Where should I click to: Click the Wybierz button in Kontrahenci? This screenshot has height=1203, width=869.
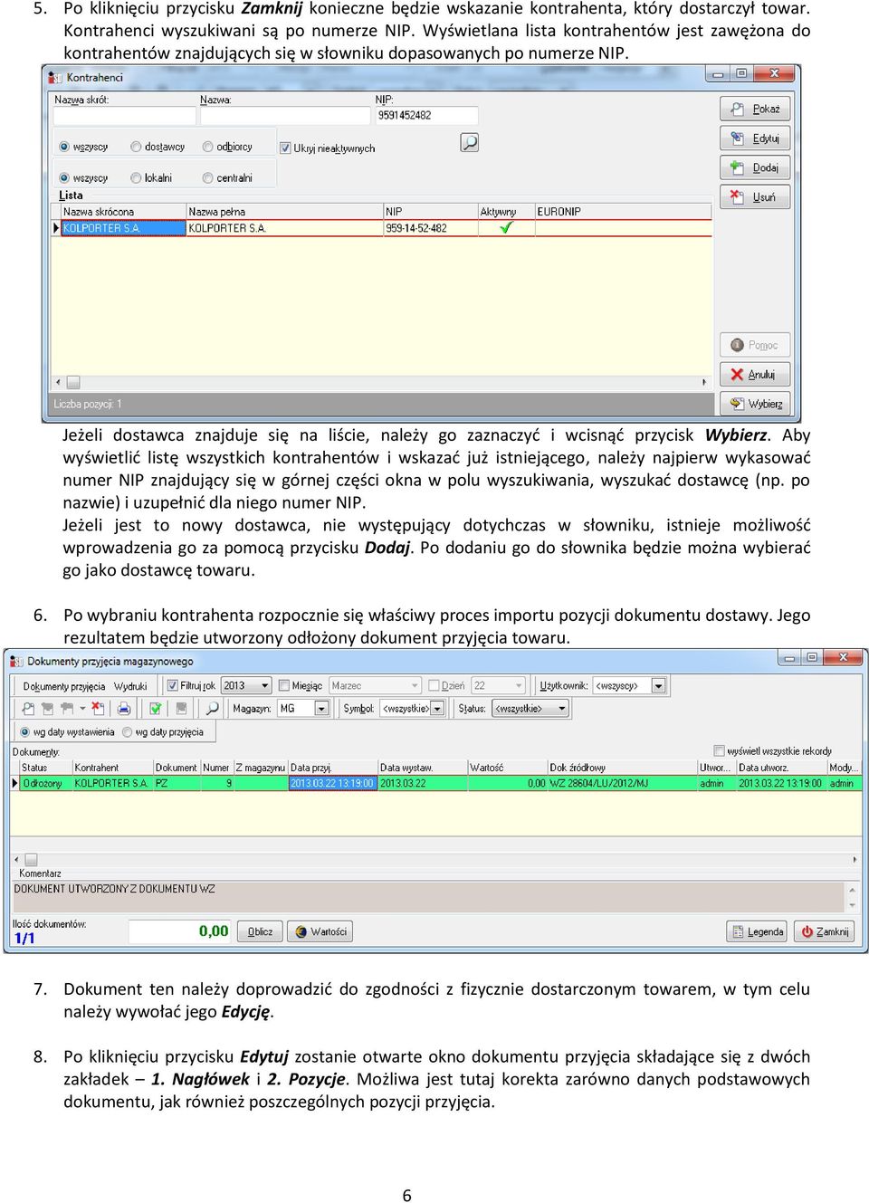click(755, 404)
